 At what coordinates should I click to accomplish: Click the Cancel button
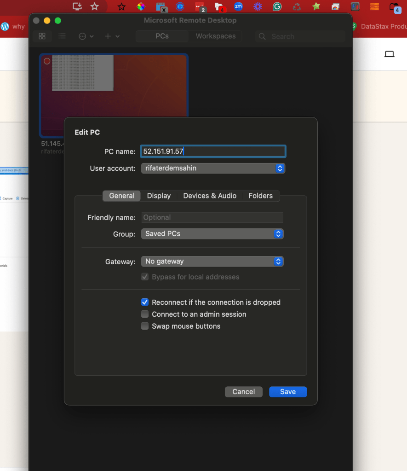243,392
